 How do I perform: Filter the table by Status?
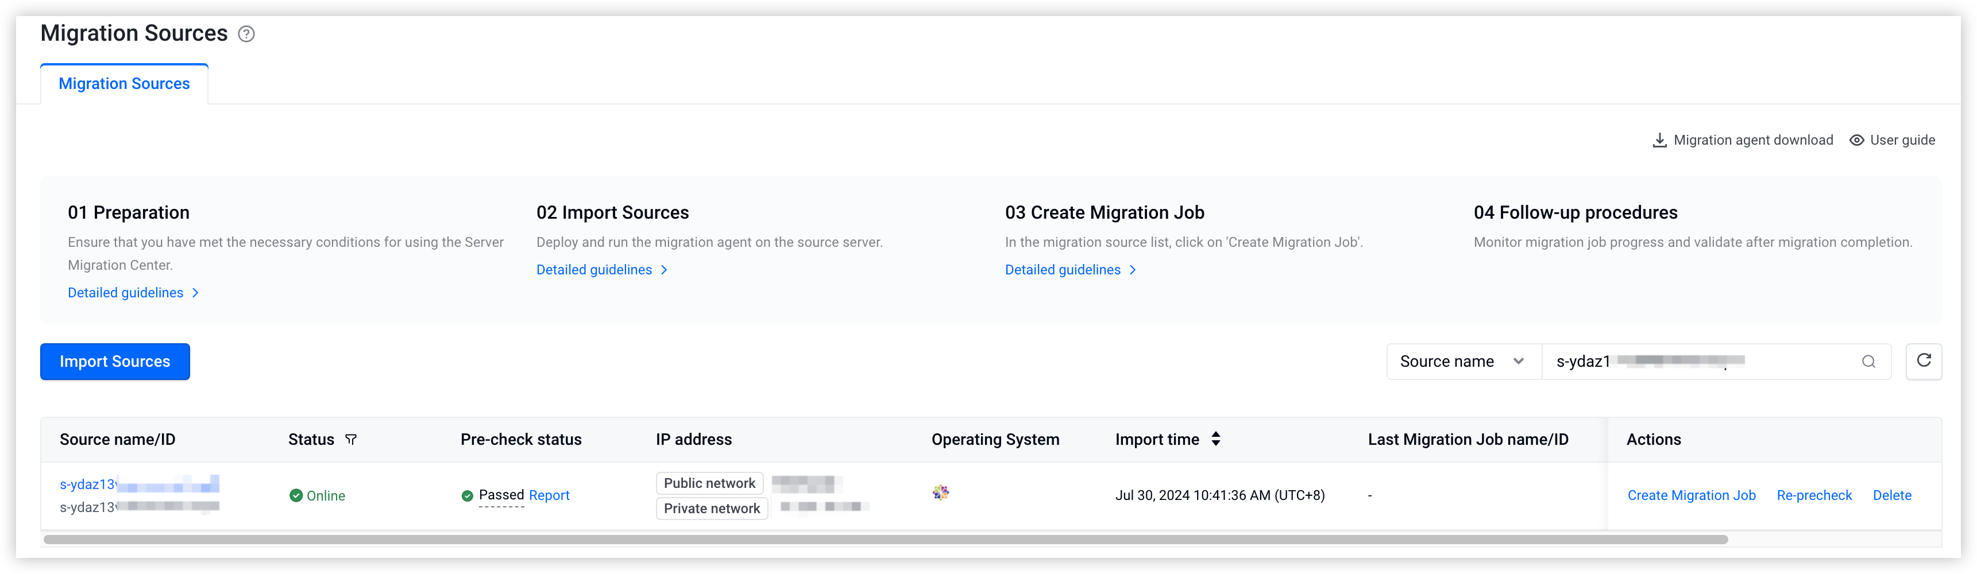pos(351,440)
